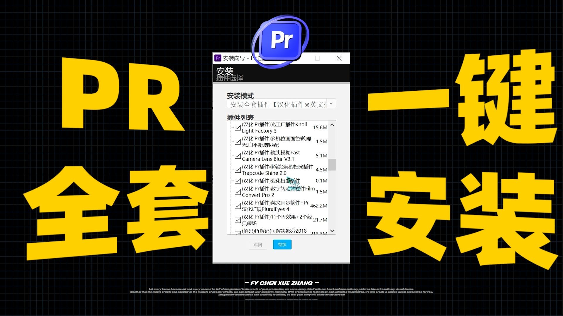Click the 安装模式 section label
Image resolution: width=563 pixels, height=316 pixels.
[240, 96]
